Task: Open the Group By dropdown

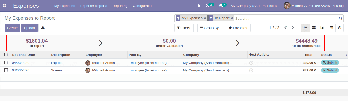Action: pyautogui.click(x=210, y=28)
